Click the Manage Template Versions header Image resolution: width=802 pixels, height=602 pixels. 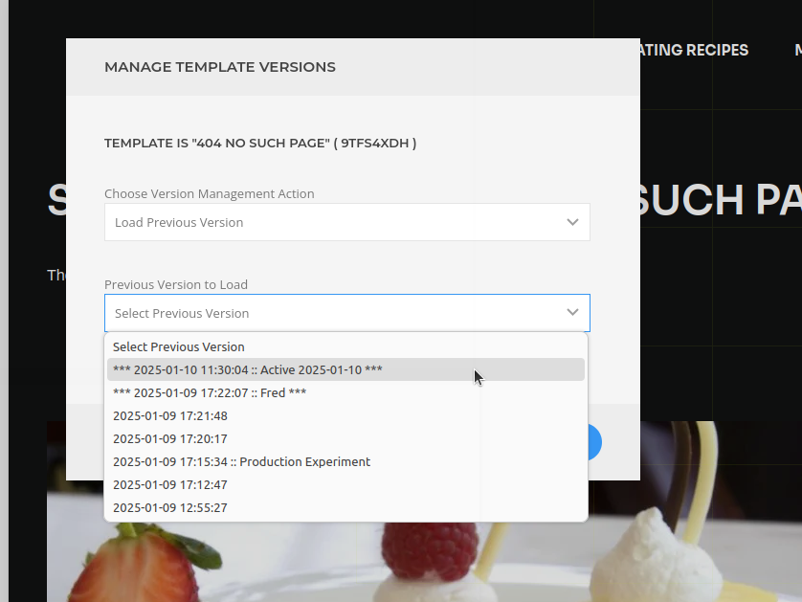tap(220, 67)
